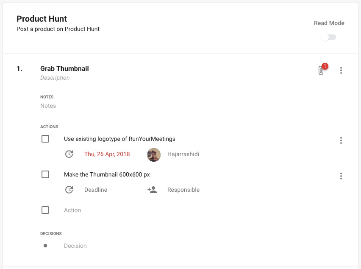
Task: Change the Thu, 26 Apr, 2018 deadline
Action: (107, 154)
